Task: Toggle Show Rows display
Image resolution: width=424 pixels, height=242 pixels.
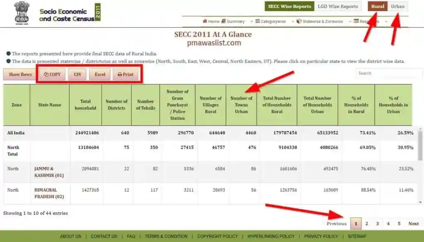Action: 19,74
